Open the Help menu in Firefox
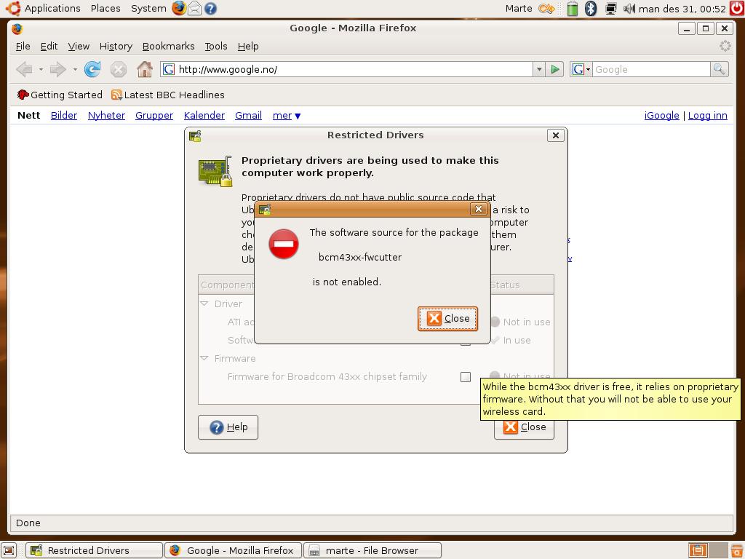 [248, 46]
